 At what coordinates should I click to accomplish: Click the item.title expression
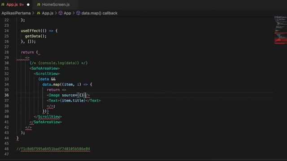click(x=73, y=101)
